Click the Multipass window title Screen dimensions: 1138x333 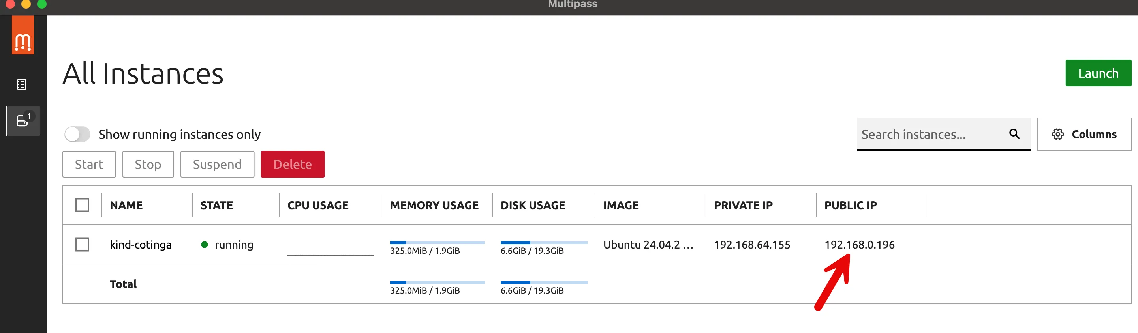(x=573, y=4)
